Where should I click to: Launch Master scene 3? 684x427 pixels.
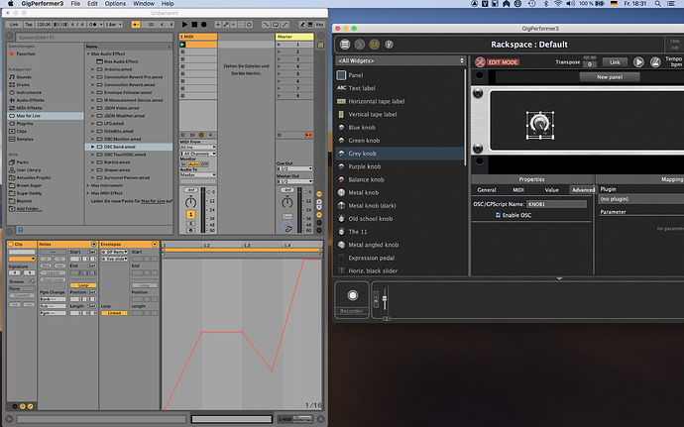click(x=279, y=59)
